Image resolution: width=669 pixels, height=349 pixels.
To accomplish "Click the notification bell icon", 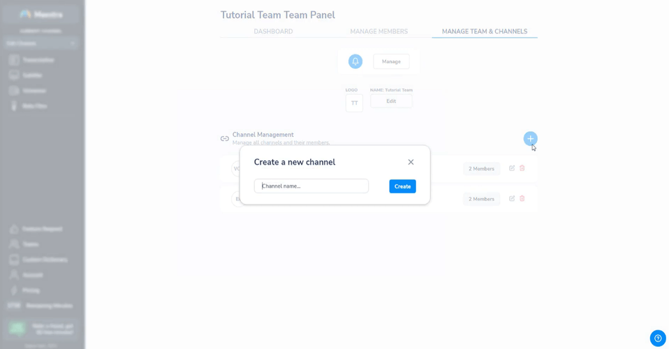I will click(x=355, y=61).
